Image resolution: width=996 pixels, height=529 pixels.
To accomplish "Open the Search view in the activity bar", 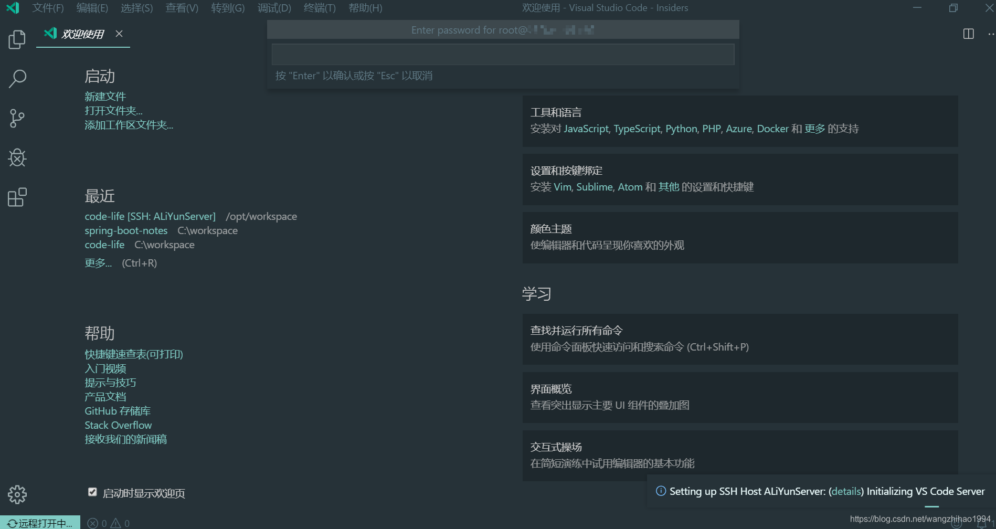I will [17, 79].
